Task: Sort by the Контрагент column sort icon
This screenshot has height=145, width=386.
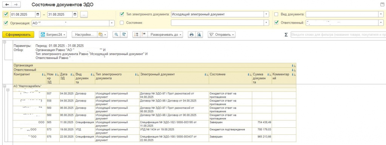Action: (x=44, y=74)
